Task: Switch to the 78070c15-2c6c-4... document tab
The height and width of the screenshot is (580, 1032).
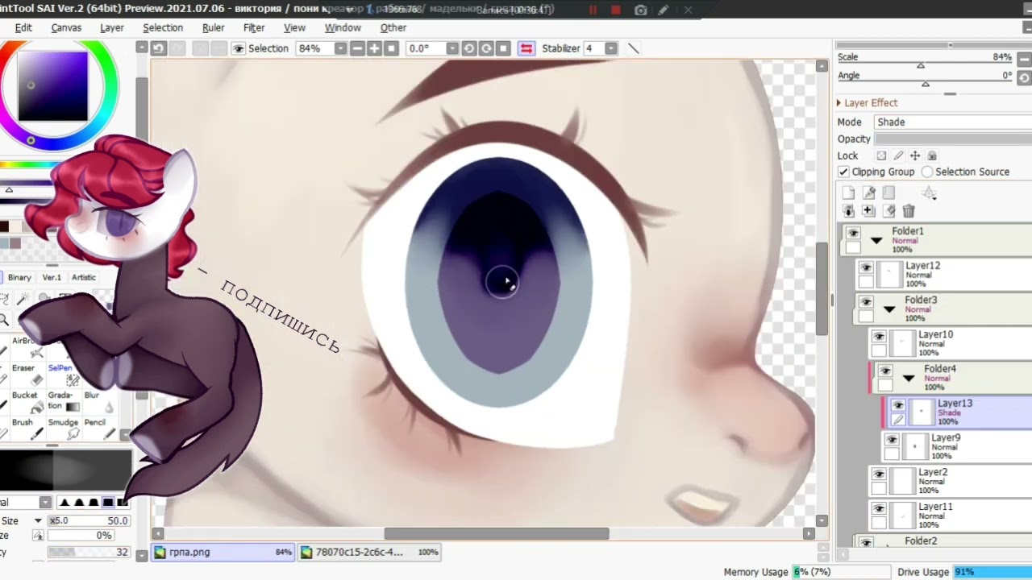Action: coord(370,552)
